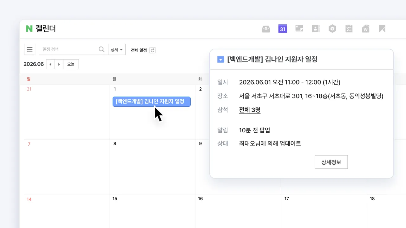Open the 상세 search dropdown
The image size is (406, 228).
tap(117, 49)
